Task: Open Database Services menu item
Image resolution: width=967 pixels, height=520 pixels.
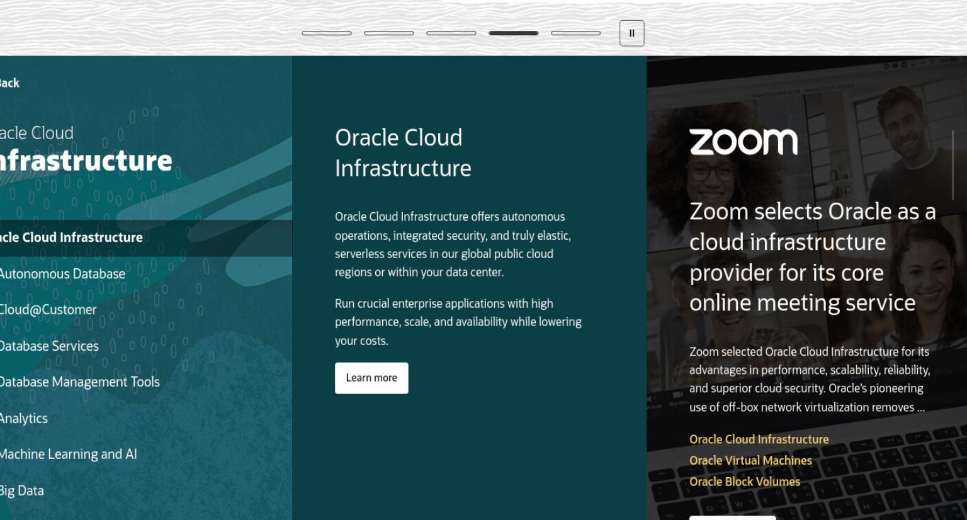Action: coord(49,346)
